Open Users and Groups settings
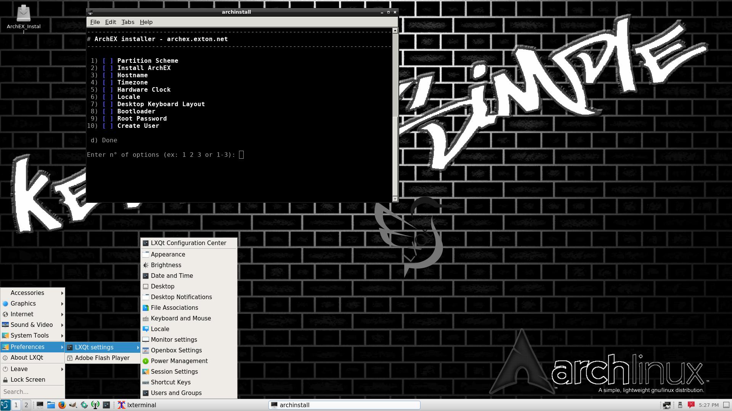732x411 pixels. click(x=176, y=393)
